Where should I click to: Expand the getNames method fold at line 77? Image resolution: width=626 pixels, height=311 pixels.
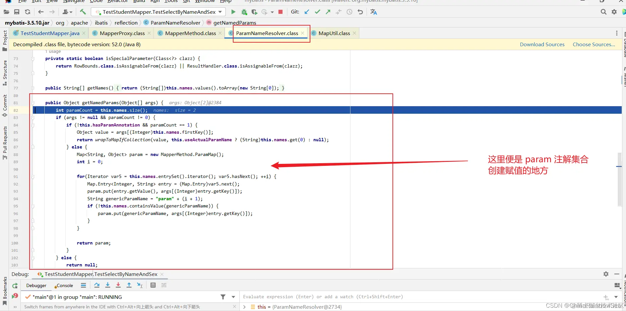(x=33, y=88)
